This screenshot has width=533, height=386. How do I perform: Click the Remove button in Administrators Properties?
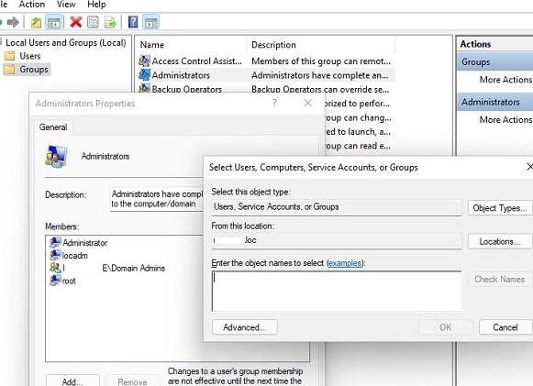133,380
